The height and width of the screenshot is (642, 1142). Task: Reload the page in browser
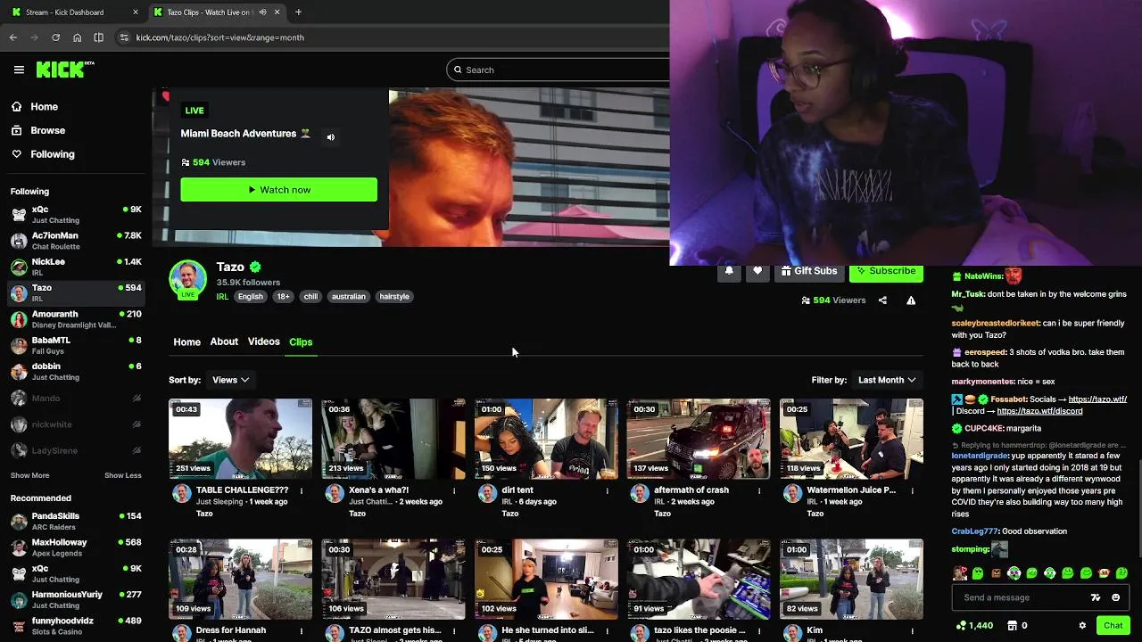pos(55,37)
